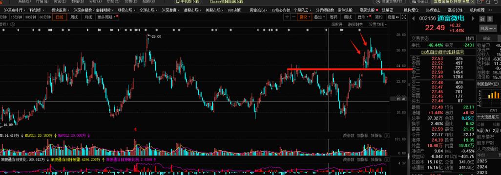Click the fullscreen chart icon

(x=404, y=17)
